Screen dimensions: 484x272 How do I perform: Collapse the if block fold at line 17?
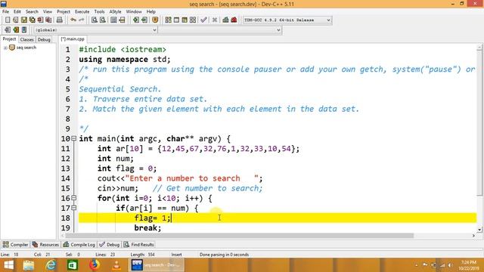[74, 208]
